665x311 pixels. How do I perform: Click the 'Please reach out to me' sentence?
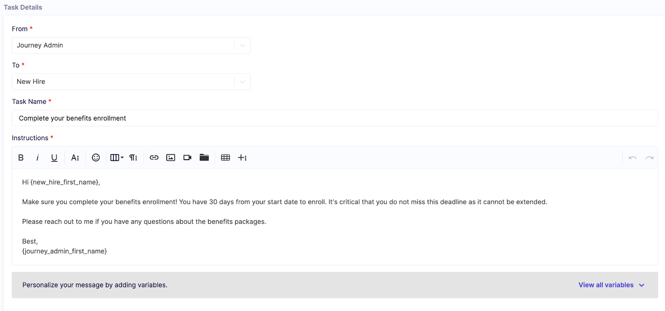[144, 222]
